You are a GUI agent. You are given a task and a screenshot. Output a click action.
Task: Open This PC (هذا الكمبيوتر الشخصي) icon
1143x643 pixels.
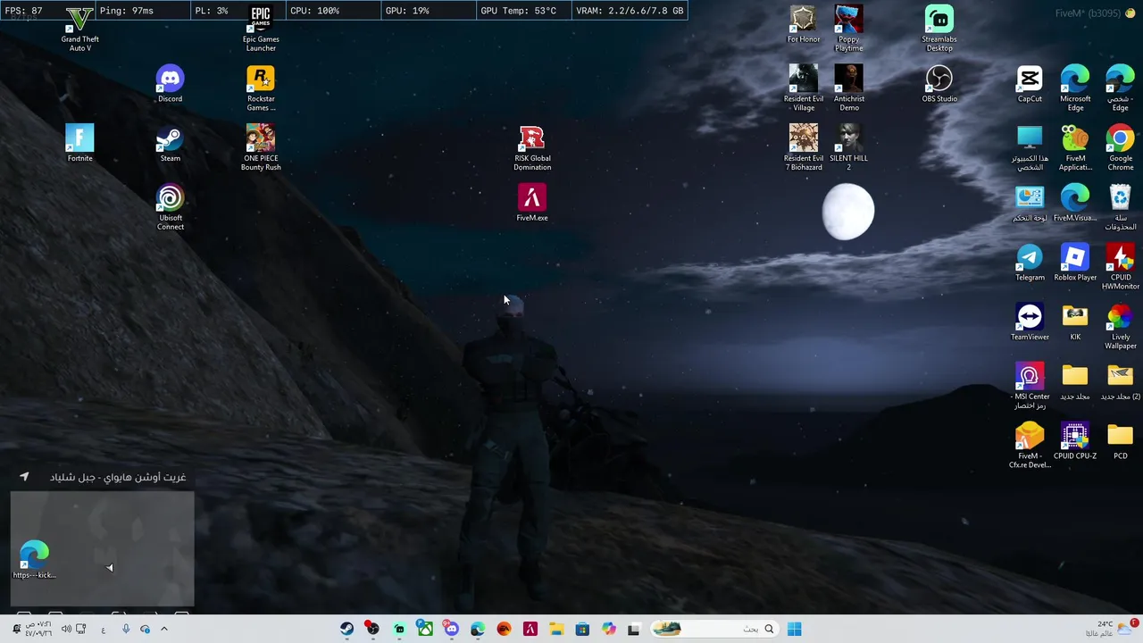pyautogui.click(x=1030, y=147)
